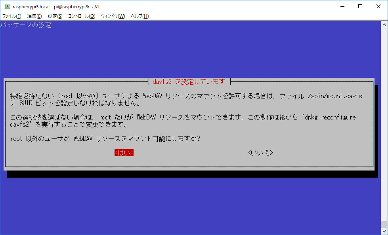388x235 pixels.
Task: Open the コントロール(O) menu
Action: point(82,16)
